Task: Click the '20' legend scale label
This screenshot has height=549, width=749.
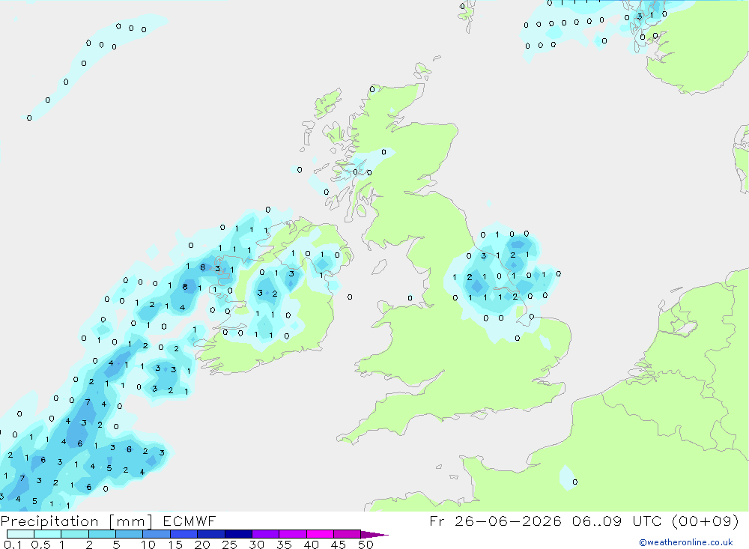Action: (202, 545)
